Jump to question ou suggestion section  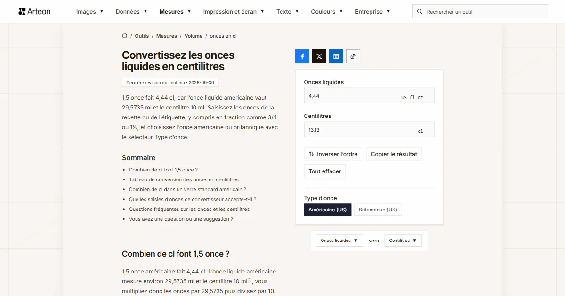click(x=181, y=219)
